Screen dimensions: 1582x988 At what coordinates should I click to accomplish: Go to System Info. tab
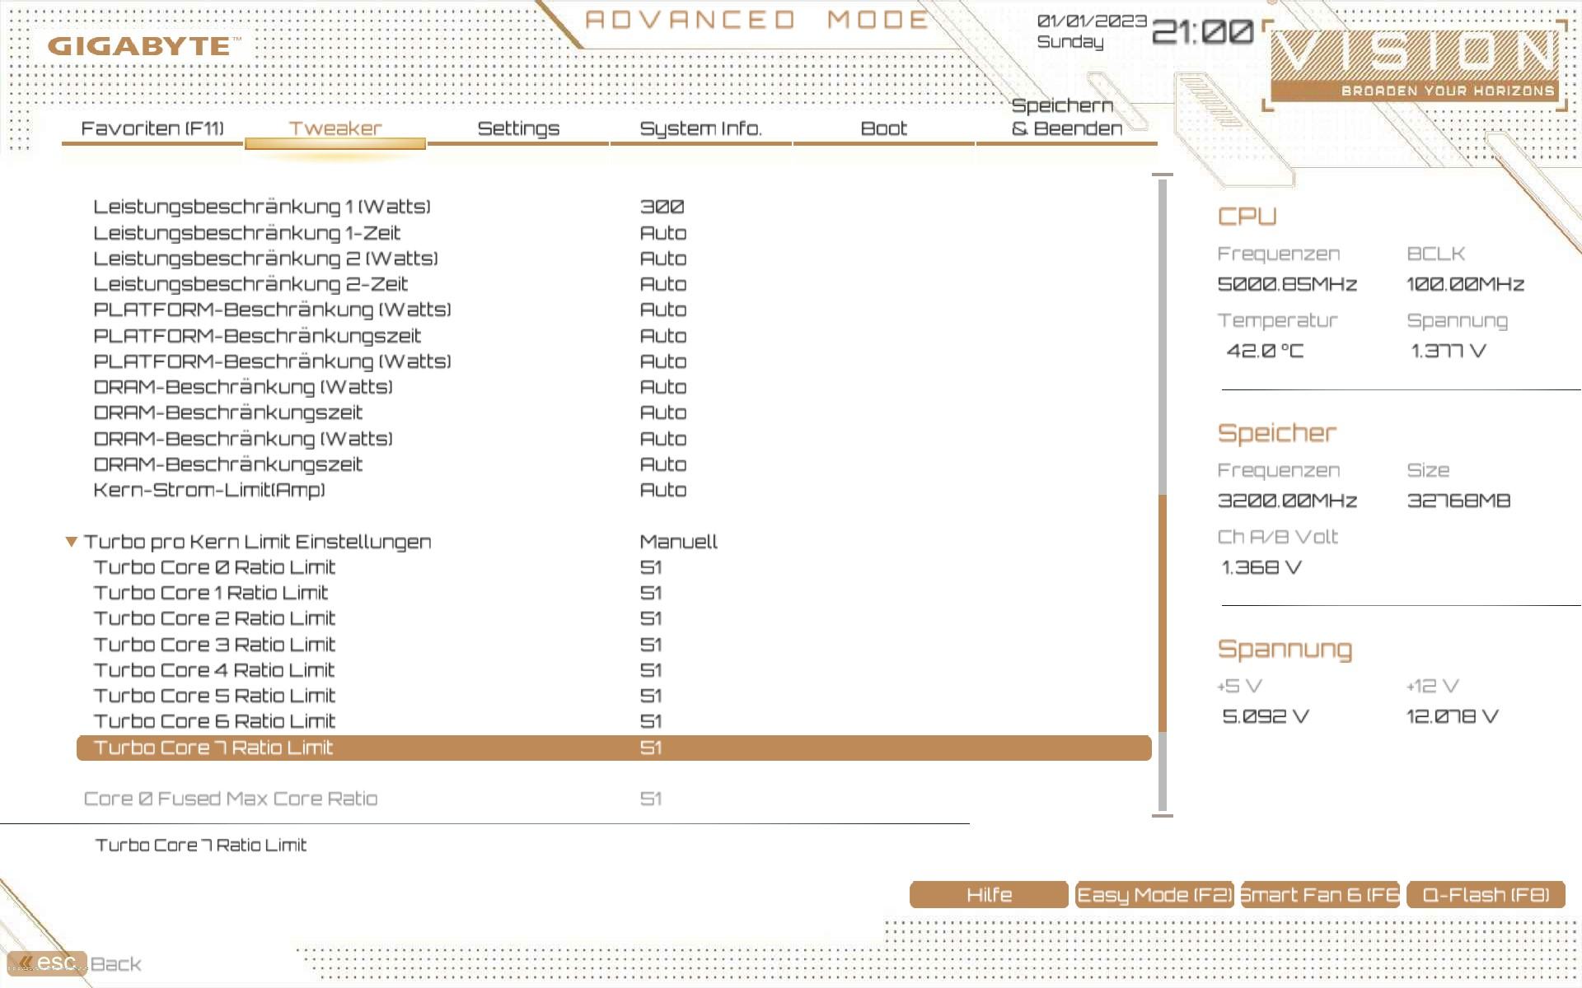coord(701,128)
